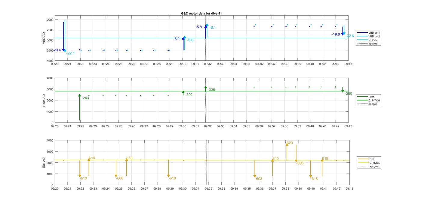Click the "243" pitch value label

[86, 98]
